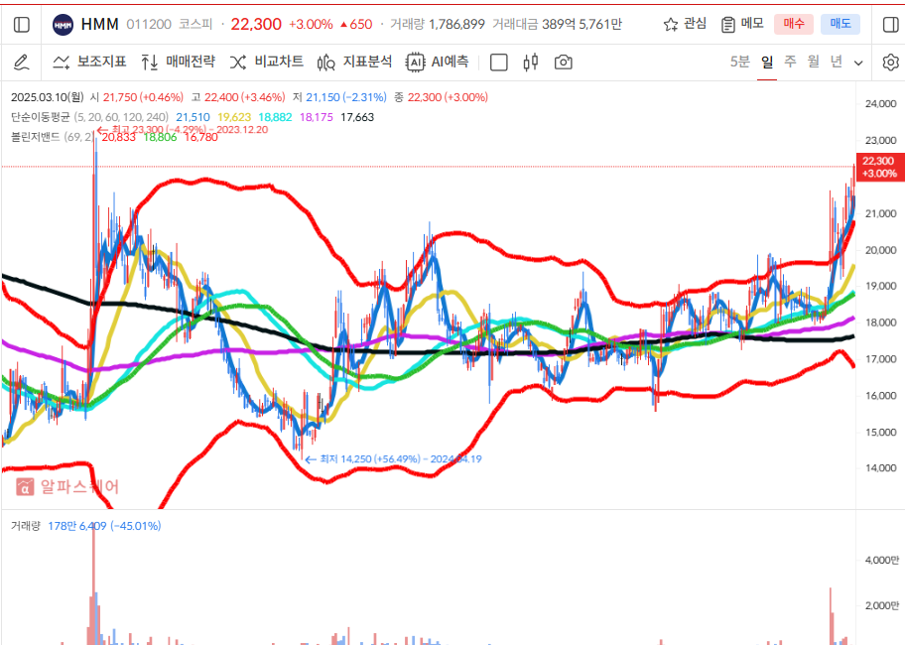The width and height of the screenshot is (905, 645).
Task: Click the 최저 14,250 low marker
Action: coord(394,459)
